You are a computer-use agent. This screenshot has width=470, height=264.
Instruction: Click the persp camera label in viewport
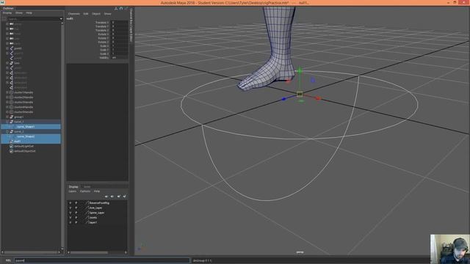(x=300, y=252)
